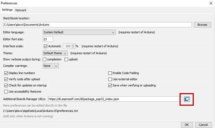Click the OK button
Viewport: 215px width, 128px height.
pyautogui.click(x=187, y=125)
